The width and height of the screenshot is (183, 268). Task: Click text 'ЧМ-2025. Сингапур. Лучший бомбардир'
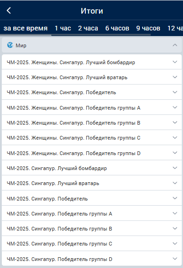57,168
